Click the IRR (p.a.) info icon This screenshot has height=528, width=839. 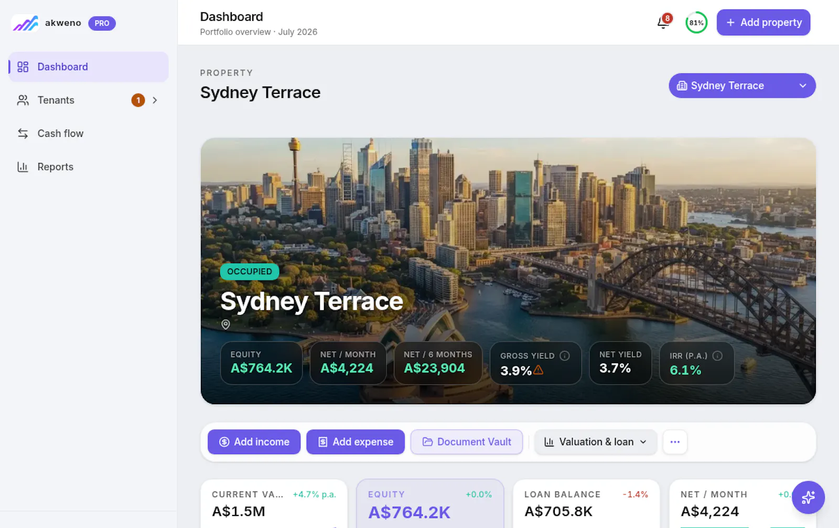pyautogui.click(x=718, y=355)
